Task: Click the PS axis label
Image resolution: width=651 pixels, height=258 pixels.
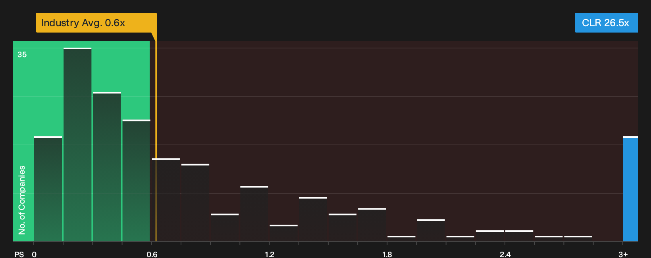Action: (x=19, y=254)
